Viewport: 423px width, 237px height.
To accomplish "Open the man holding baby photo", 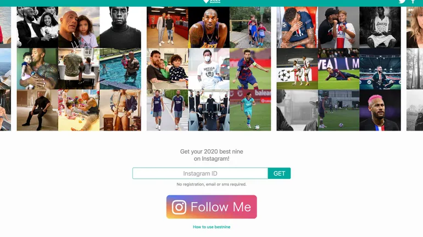I will pos(37,69).
